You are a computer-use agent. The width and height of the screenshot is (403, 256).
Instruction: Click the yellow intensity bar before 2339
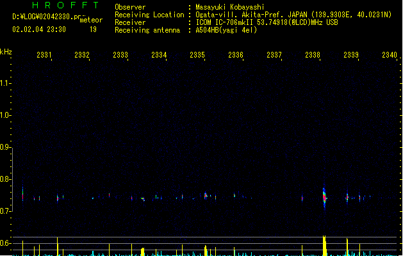pos(347,247)
